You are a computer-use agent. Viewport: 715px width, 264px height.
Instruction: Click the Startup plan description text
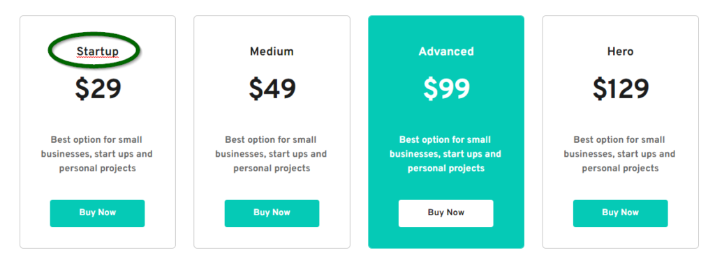point(97,154)
